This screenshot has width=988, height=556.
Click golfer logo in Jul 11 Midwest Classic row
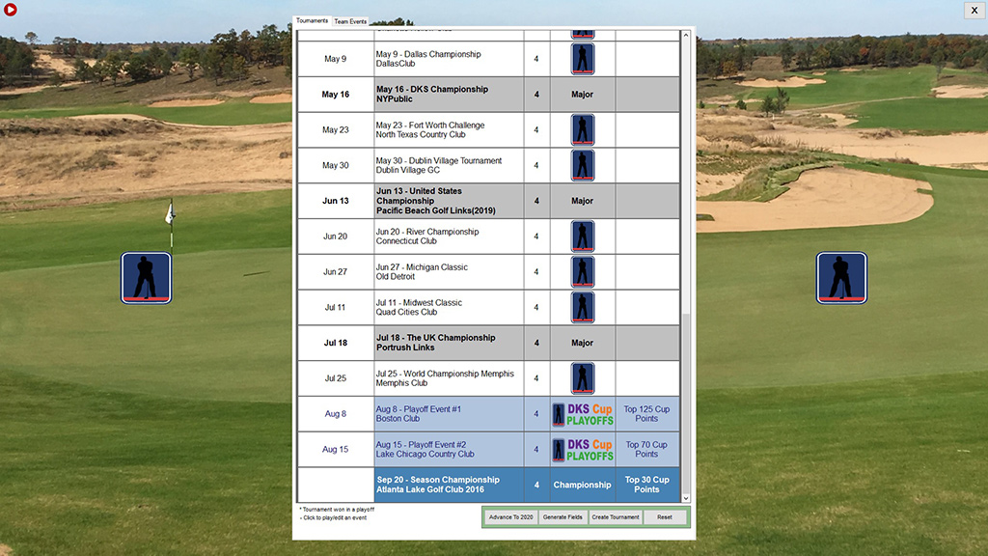click(582, 308)
